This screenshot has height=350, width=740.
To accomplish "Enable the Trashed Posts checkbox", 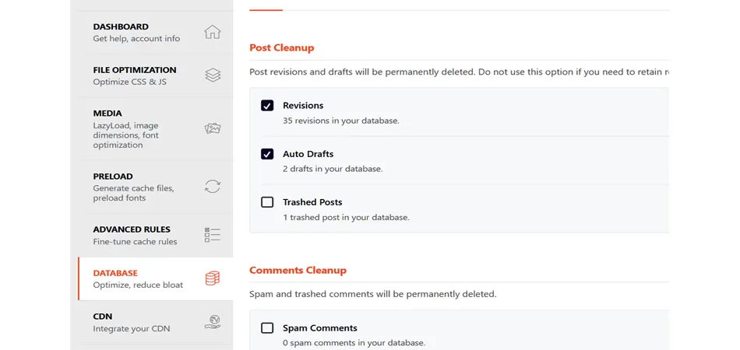I will 267,202.
